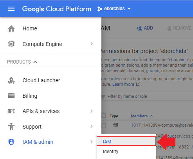Click the Google Cloud Platform title
This screenshot has height=159, width=193.
tap(56, 9)
